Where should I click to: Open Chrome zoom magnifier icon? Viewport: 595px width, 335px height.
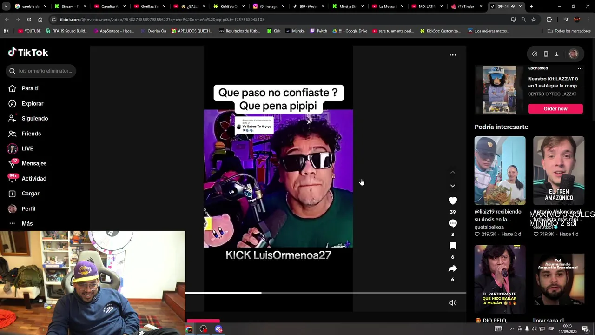coord(523,20)
